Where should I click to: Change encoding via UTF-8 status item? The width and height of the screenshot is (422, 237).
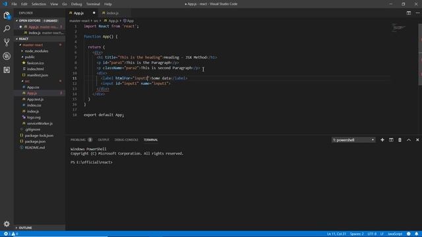(x=372, y=234)
